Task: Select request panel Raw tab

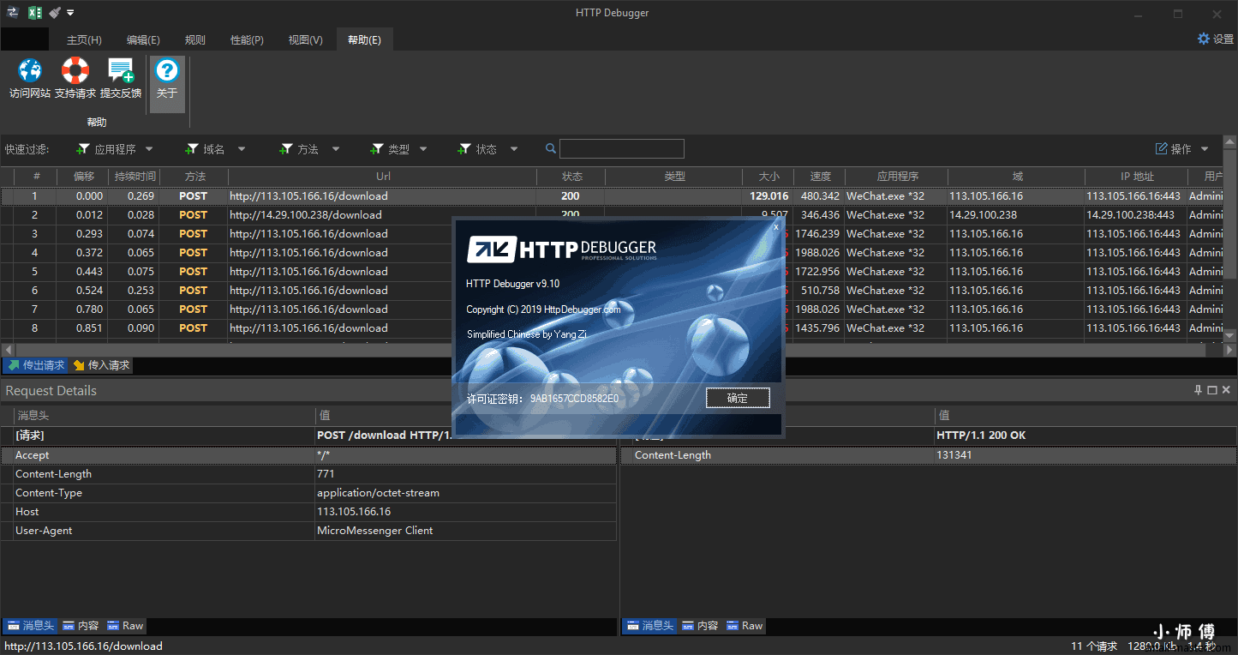Action: (x=125, y=626)
